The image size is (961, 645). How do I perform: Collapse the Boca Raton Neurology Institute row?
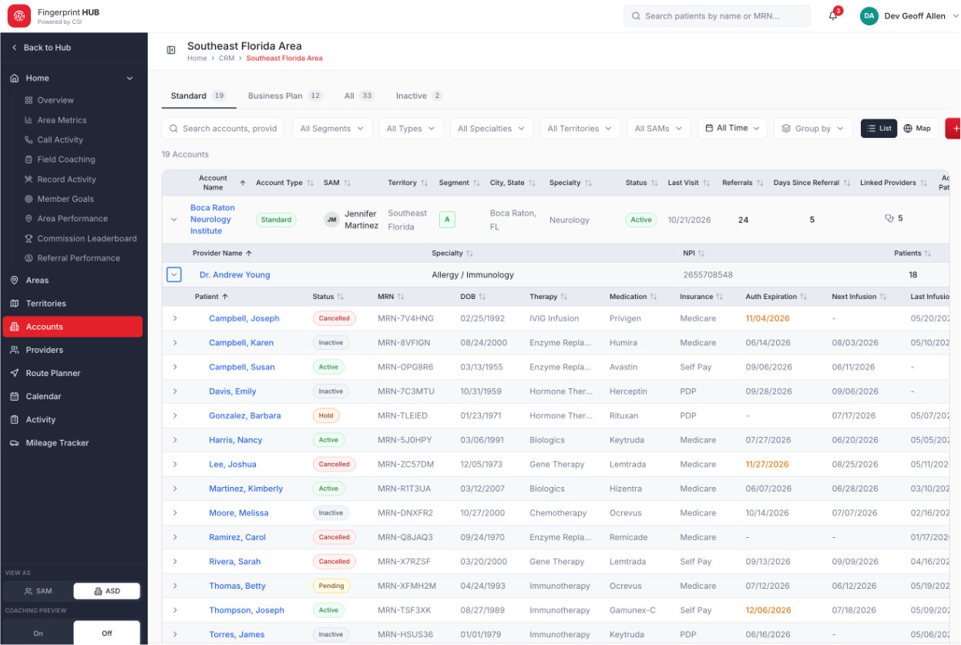click(x=174, y=220)
